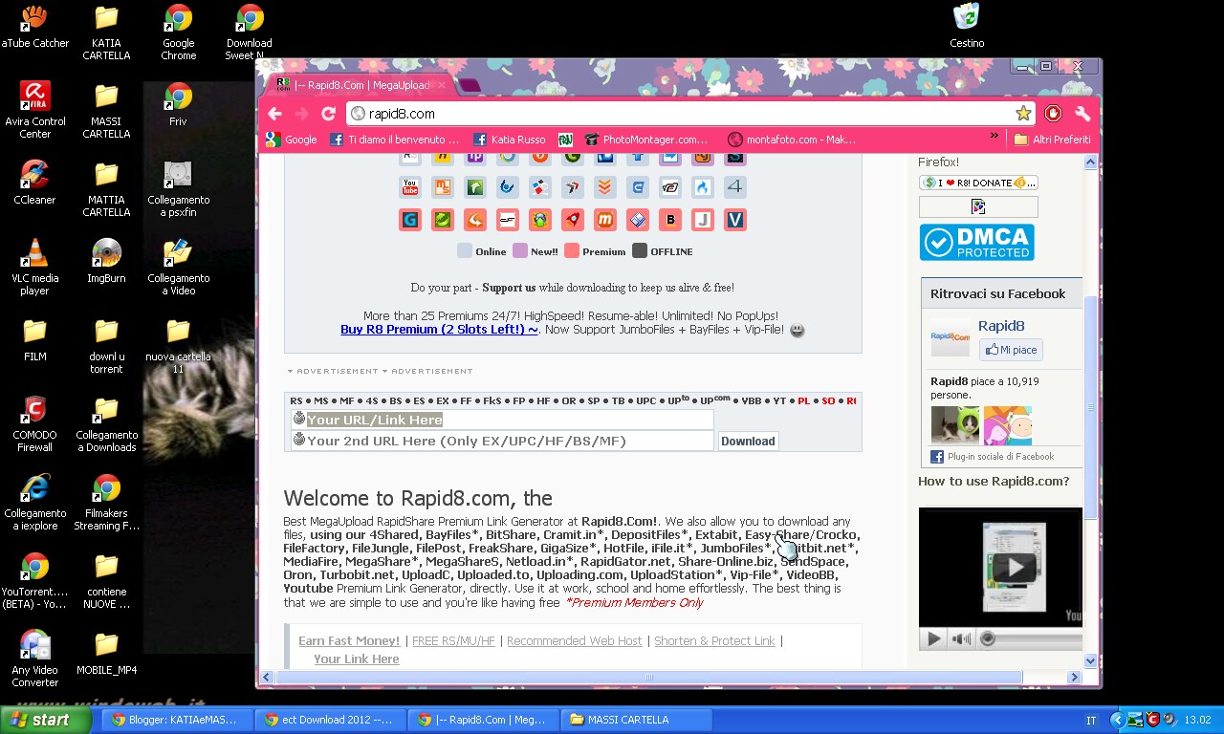1224x734 pixels.
Task: Click the page vertical scrollbar down arrow
Action: coord(1091,660)
